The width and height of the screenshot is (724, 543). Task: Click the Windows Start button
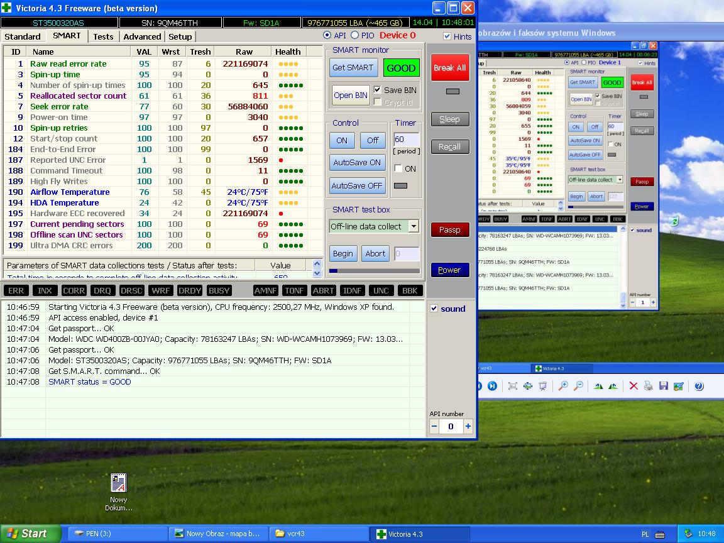click(x=30, y=534)
